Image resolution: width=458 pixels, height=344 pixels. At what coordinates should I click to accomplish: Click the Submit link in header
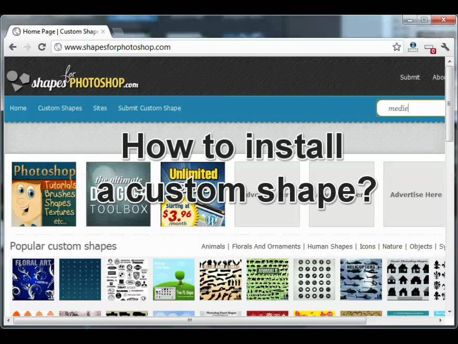click(410, 77)
